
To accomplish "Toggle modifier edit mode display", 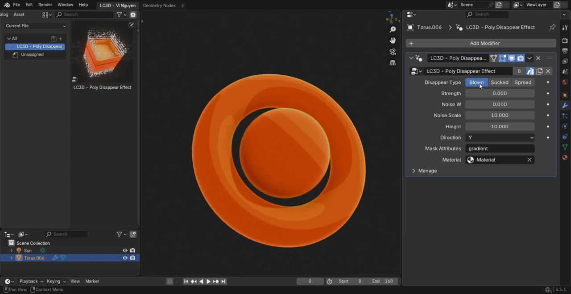I will [503, 58].
